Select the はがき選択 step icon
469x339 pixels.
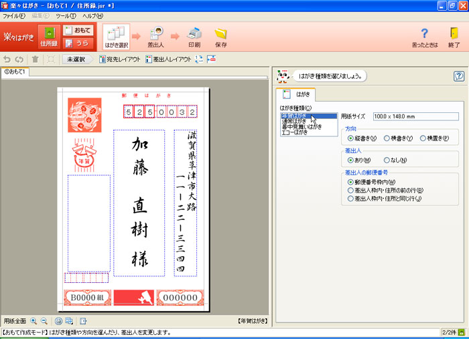coord(116,37)
